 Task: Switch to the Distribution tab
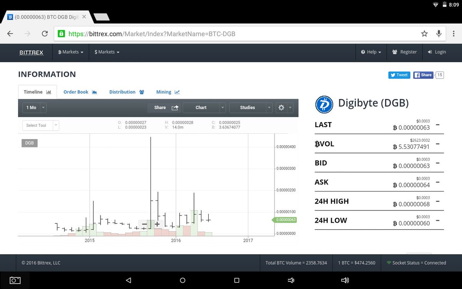pos(127,92)
